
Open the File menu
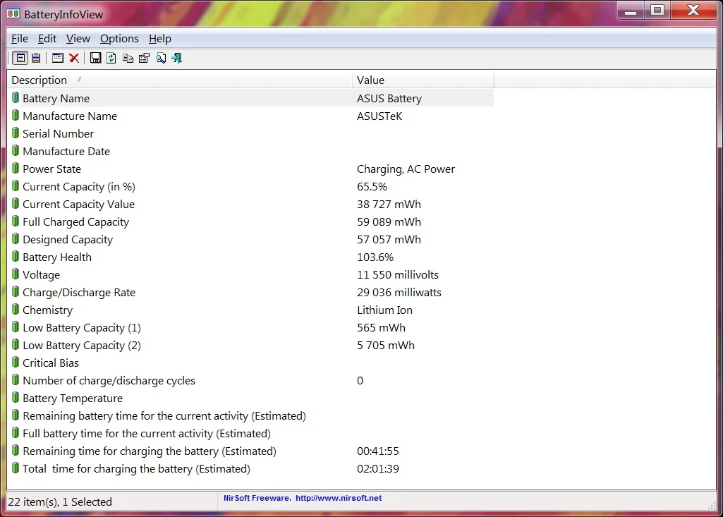(19, 39)
